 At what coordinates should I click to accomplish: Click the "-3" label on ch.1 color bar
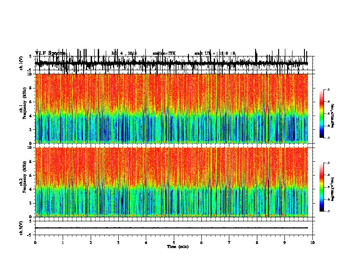point(328,89)
